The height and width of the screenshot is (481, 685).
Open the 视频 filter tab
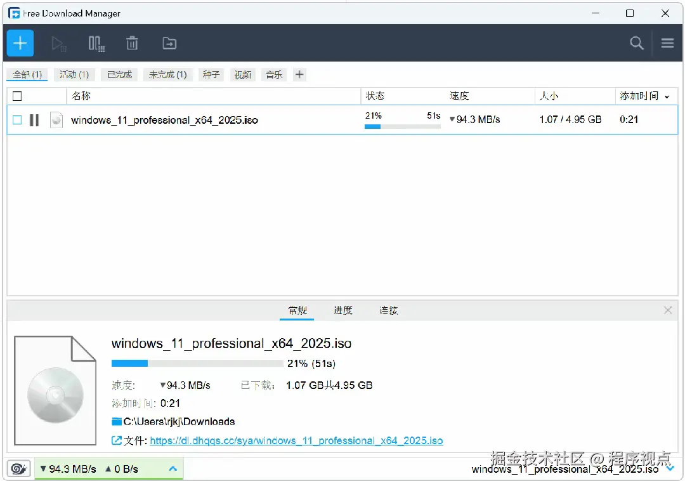pyautogui.click(x=242, y=75)
